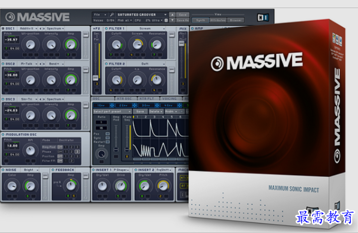The height and width of the screenshot is (233, 358).
Task: Click the performer Delete button
Action: pos(156,112)
